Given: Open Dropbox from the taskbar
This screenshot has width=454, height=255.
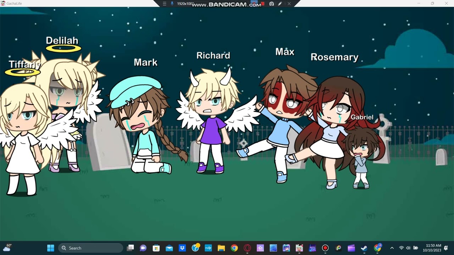Looking at the screenshot, I should pyautogui.click(x=182, y=248).
